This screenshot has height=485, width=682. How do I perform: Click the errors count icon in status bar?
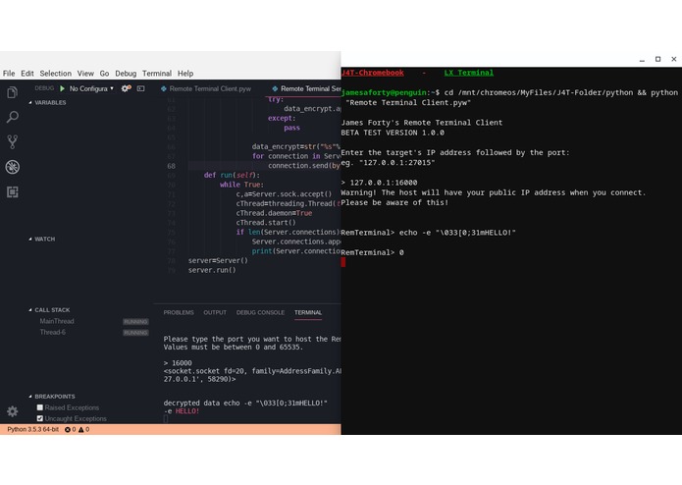coord(70,429)
